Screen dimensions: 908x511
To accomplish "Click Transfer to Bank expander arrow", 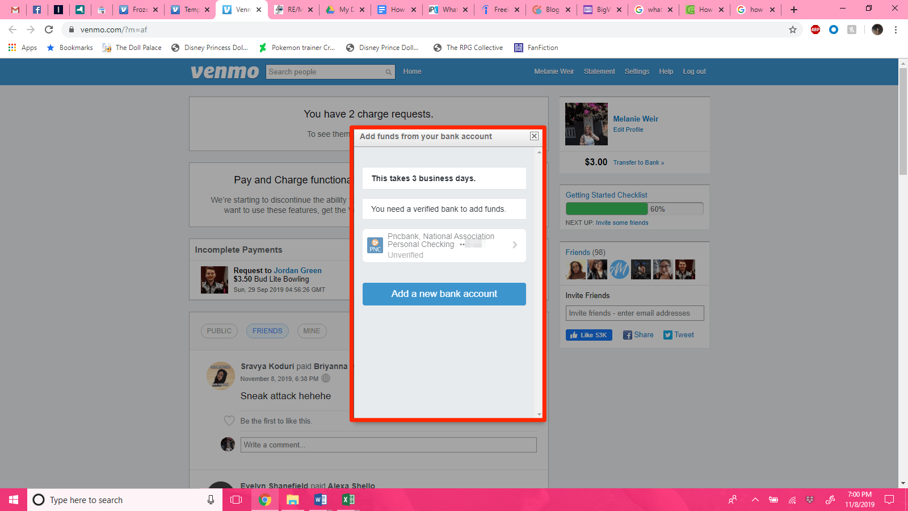I will (x=663, y=162).
